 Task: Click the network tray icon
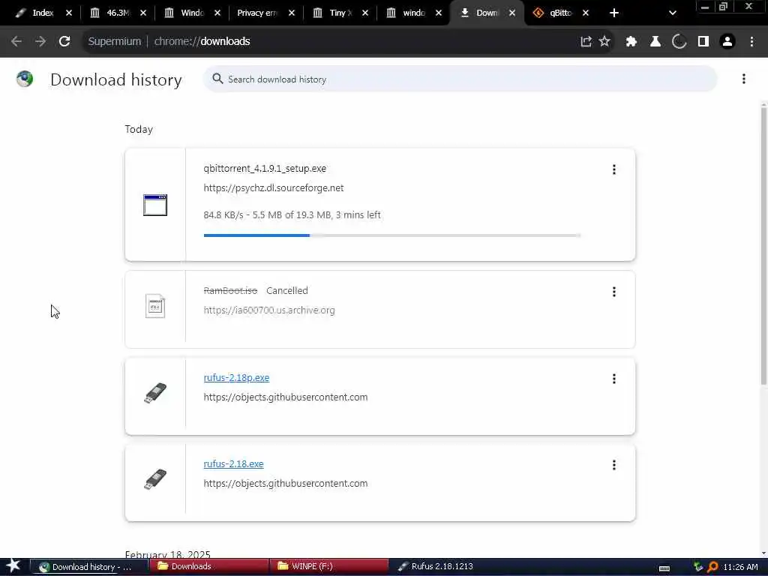click(698, 567)
